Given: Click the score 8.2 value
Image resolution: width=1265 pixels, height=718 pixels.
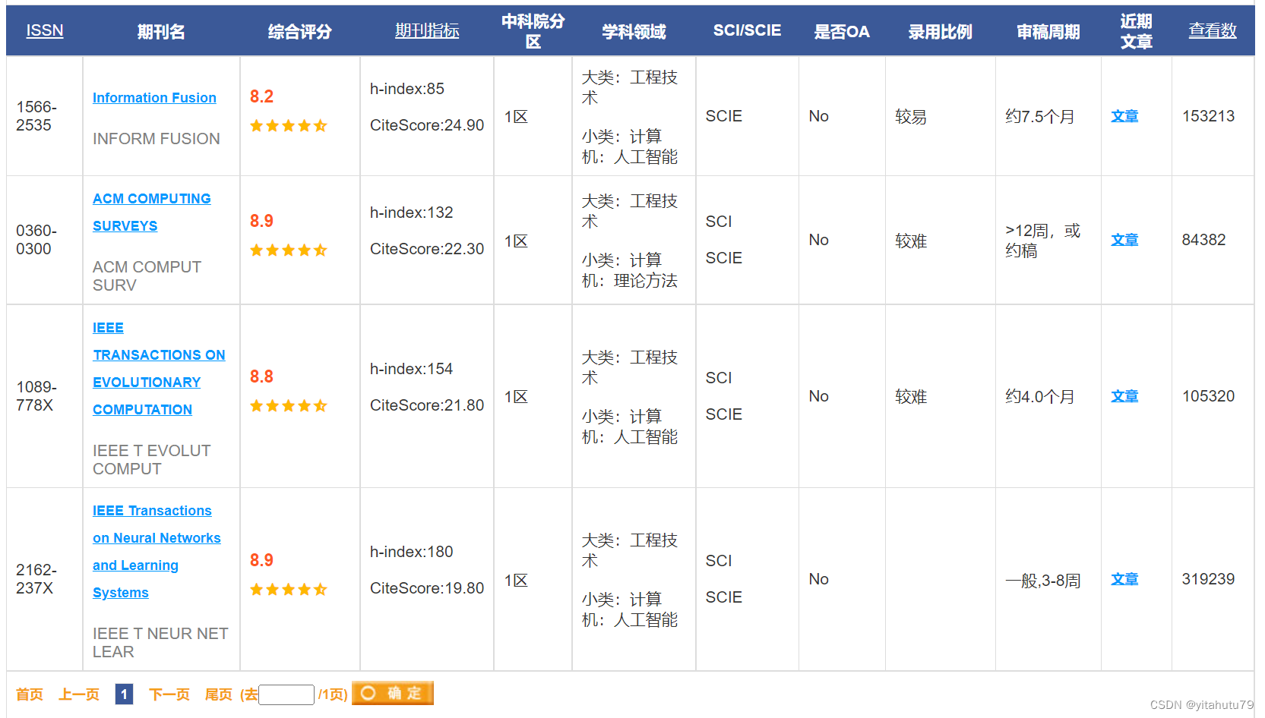Looking at the screenshot, I should [x=261, y=96].
